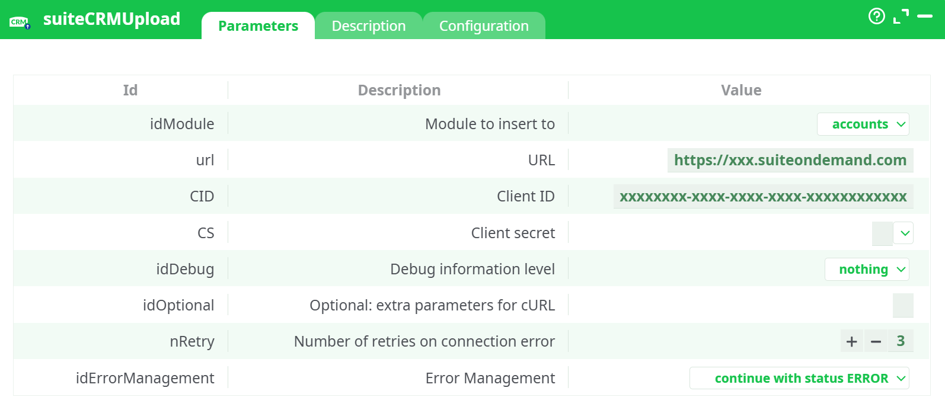Expand the Client secret dropdown arrow
Viewport: 945px width, 410px height.
coord(905,233)
